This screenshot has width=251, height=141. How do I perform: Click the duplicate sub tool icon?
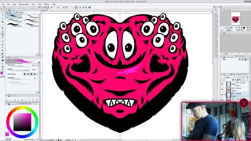click(x=36, y=55)
